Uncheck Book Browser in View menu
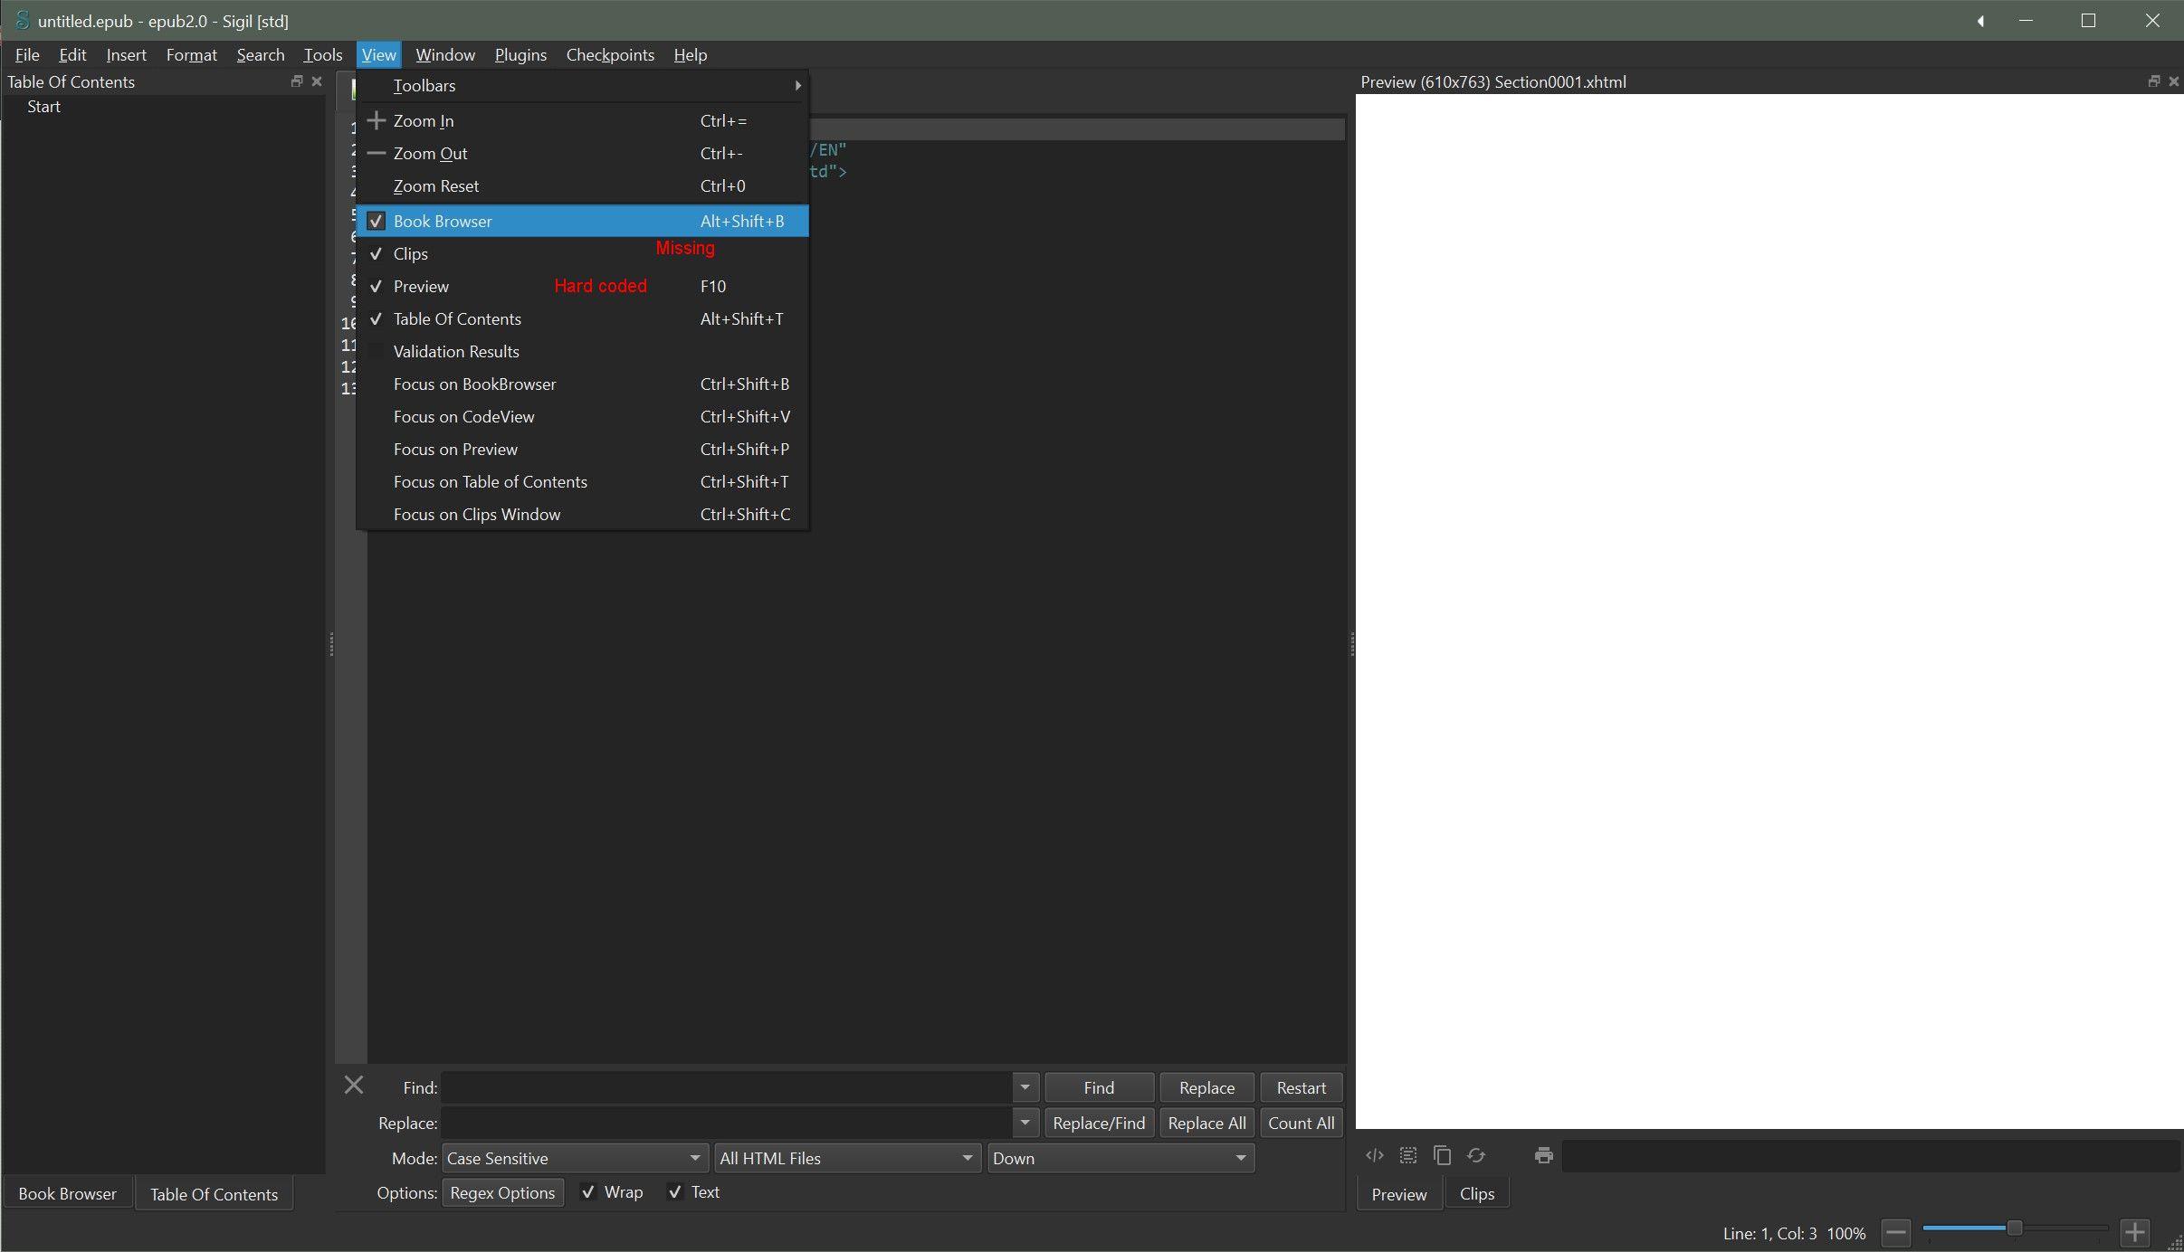Screen dimensions: 2184x1252 click(x=443, y=221)
